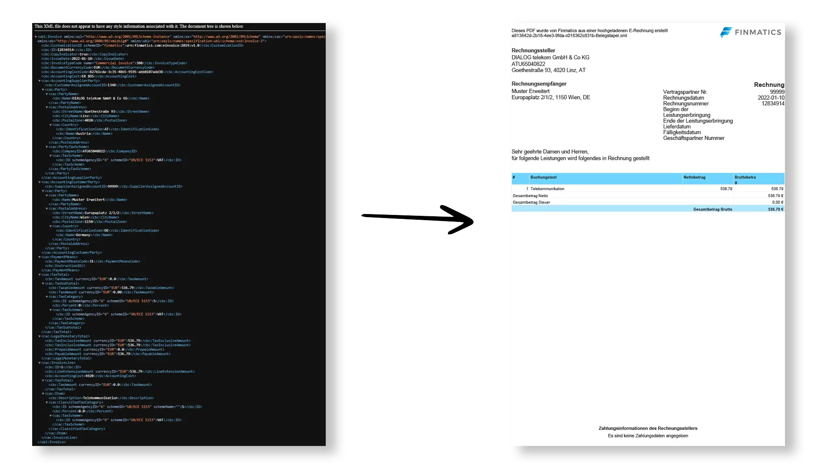Image resolution: width=835 pixels, height=469 pixels.
Task: Click the AccountingCost 4920 line
Action: pos(90,376)
